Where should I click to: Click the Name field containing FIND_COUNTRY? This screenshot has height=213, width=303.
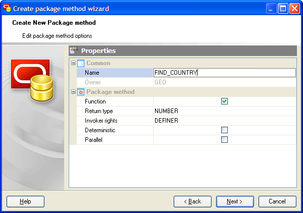pyautogui.click(x=225, y=73)
